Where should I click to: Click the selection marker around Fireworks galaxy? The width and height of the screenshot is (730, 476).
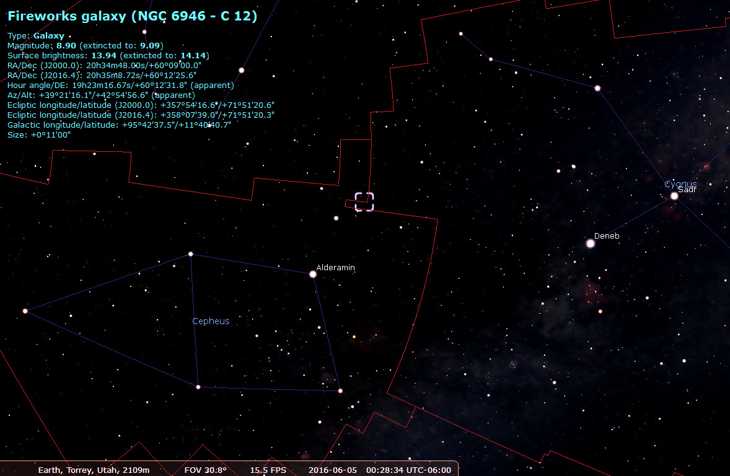coord(364,202)
